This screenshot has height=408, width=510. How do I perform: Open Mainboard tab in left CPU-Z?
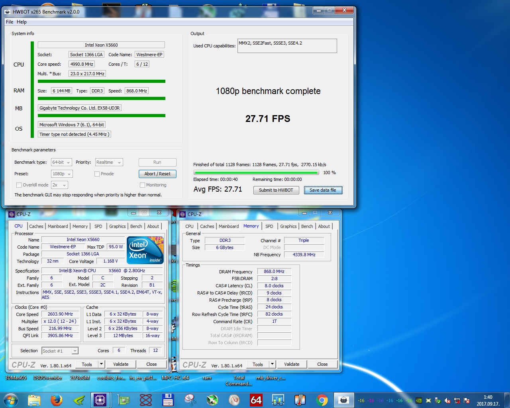pos(58,226)
